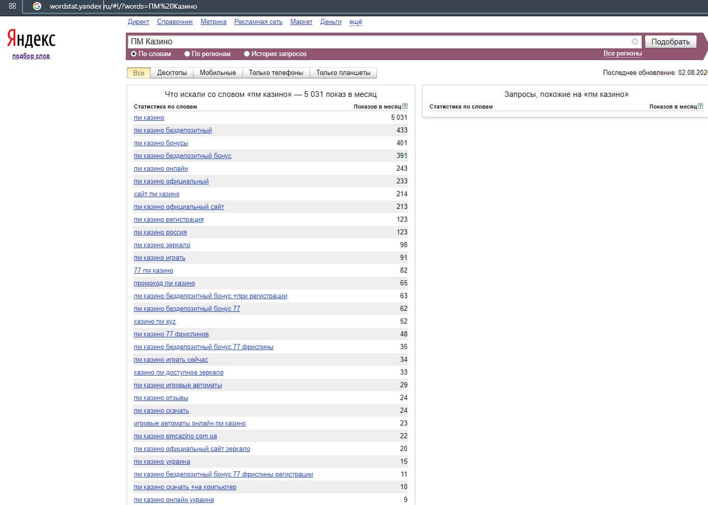The image size is (708, 505).
Task: Open the Метрика link
Action: tap(213, 22)
